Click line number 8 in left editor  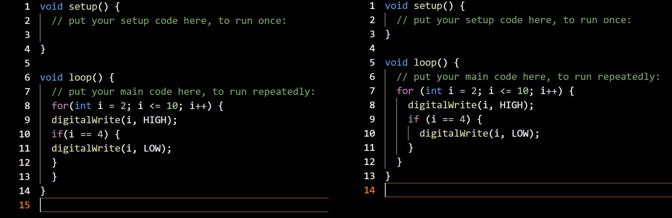27,106
